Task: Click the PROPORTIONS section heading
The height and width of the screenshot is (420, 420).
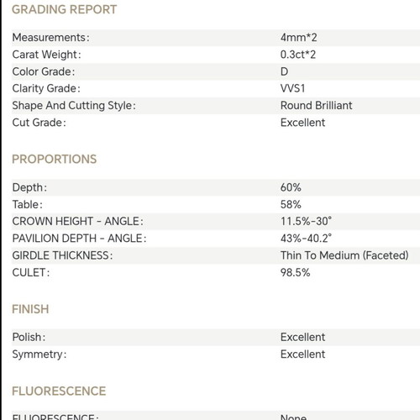Action: pyautogui.click(x=55, y=159)
